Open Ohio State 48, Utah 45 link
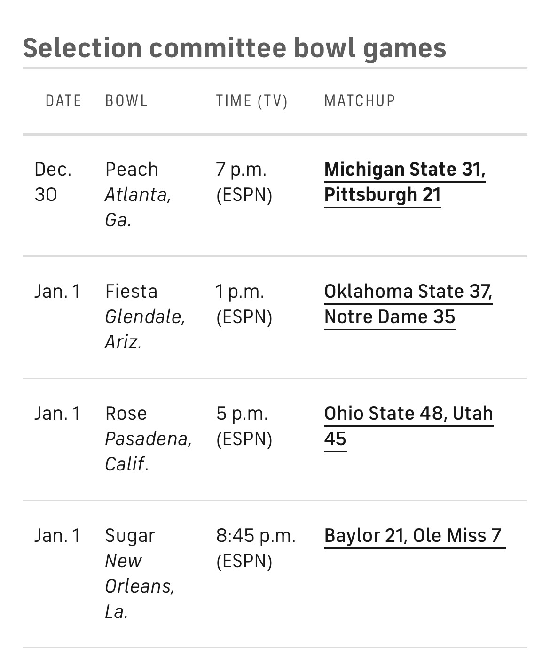The image size is (550, 663). pos(409,426)
